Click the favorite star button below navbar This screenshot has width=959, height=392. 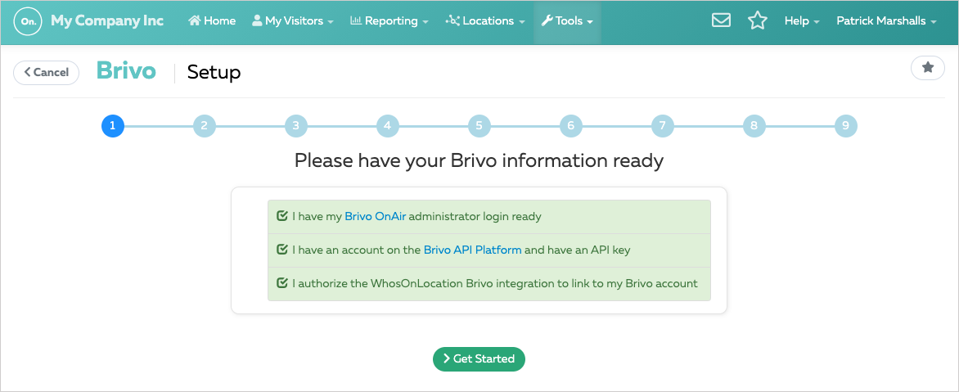[x=928, y=68]
